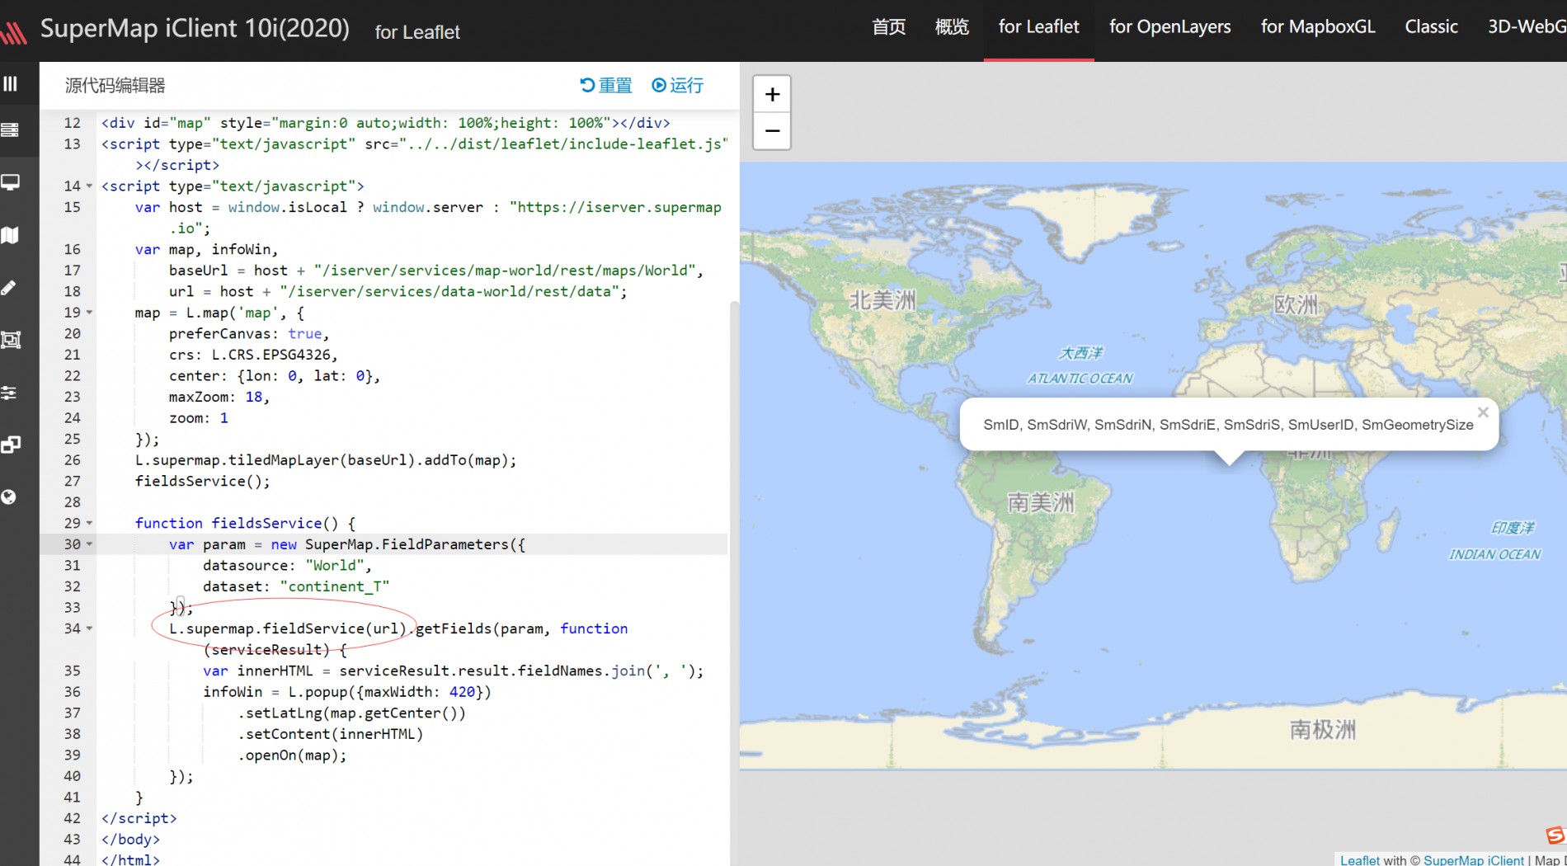Switch to for MapboxGL tab
The image size is (1567, 866).
click(x=1318, y=26)
